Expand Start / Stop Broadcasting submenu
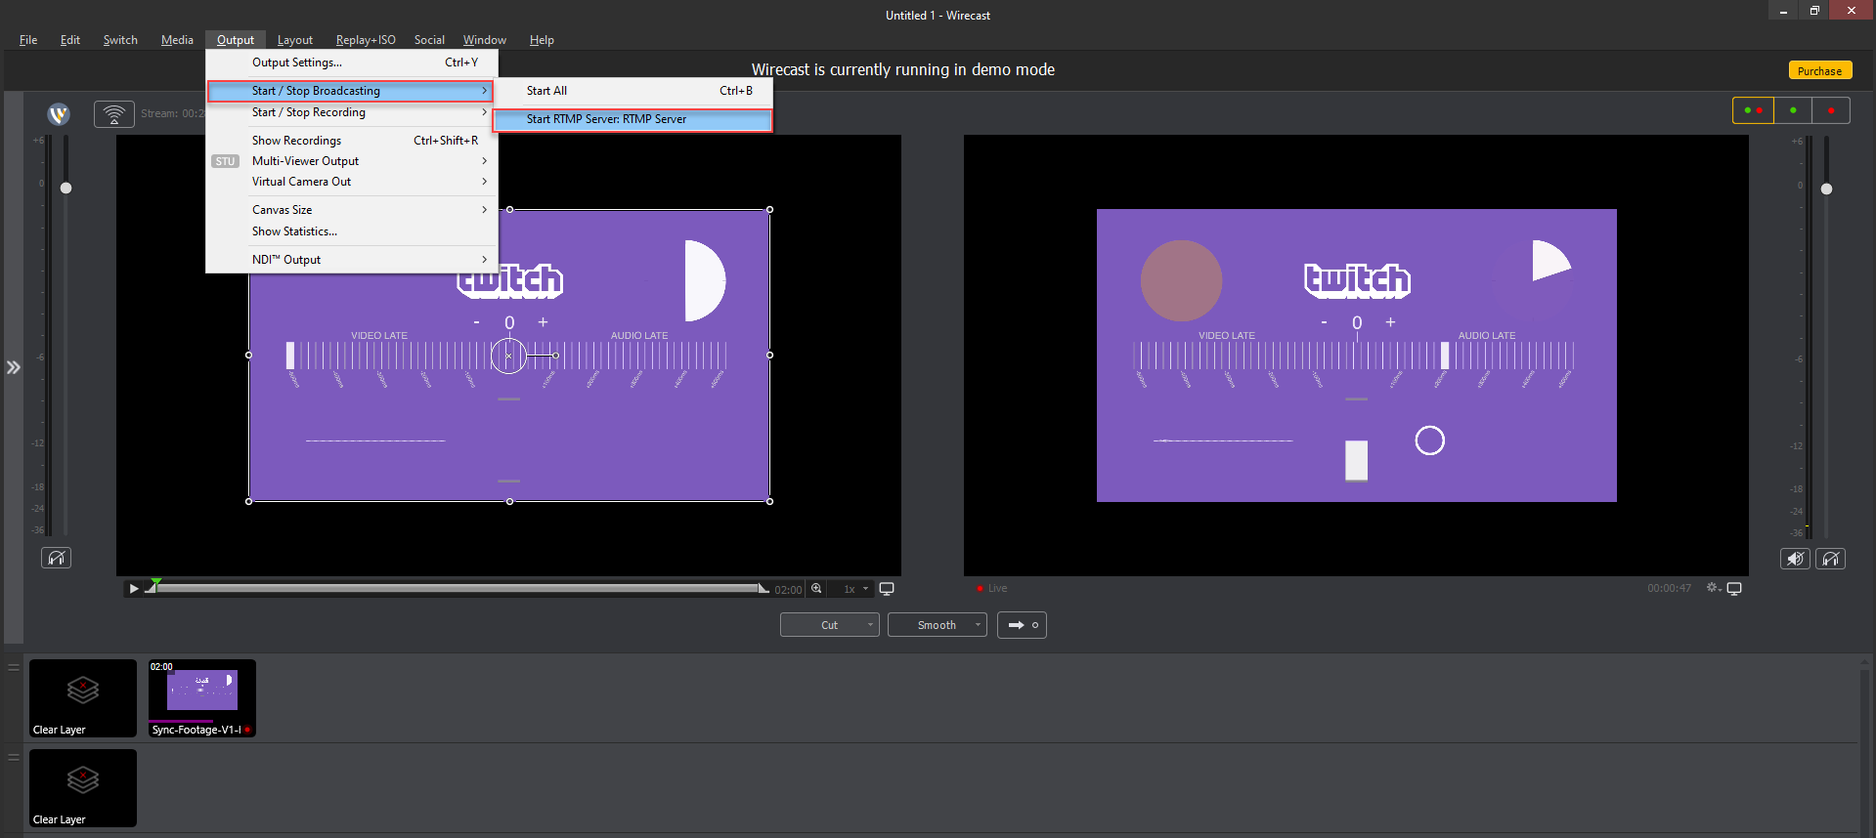Screen dimensions: 1876x838 click(x=350, y=91)
